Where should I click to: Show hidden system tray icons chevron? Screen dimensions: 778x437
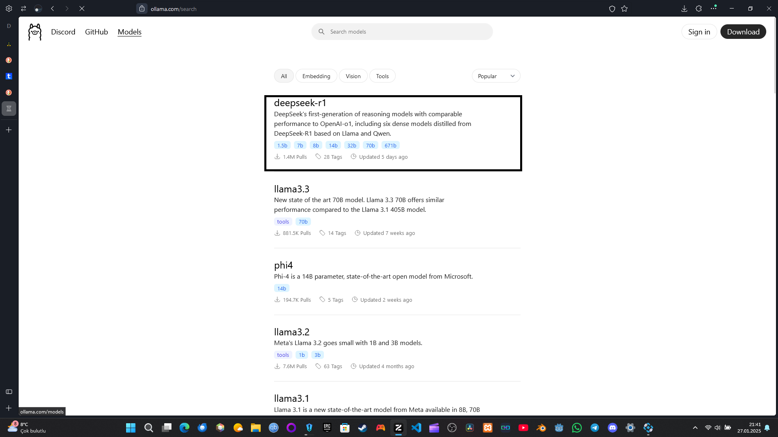point(695,428)
